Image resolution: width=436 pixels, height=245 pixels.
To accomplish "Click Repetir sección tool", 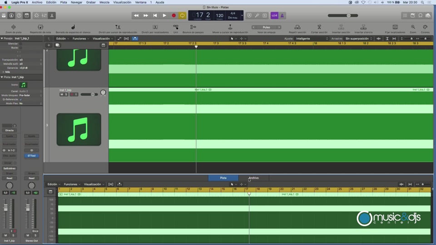I will [x=297, y=29].
